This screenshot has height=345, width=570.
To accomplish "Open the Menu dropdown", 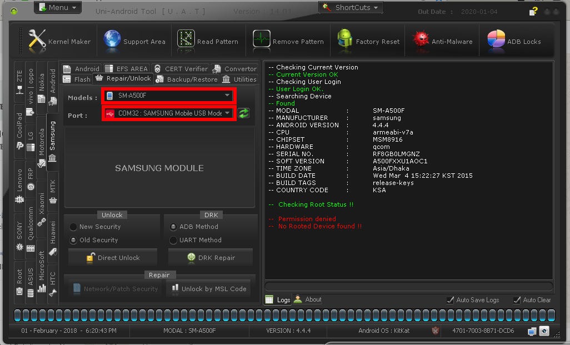I will (x=58, y=7).
